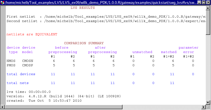Click the 'COMPARISON SUMMARY' heading
Screen dimensions: 211x110
(x=84, y=43)
